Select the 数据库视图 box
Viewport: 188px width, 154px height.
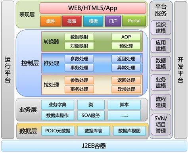click(x=129, y=131)
